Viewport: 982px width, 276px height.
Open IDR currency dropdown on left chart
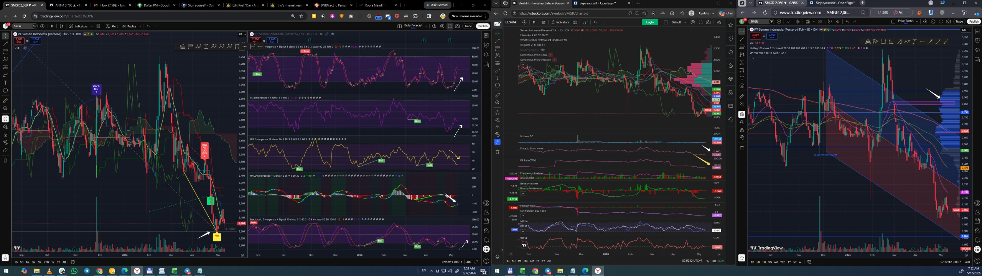pyautogui.click(x=242, y=34)
